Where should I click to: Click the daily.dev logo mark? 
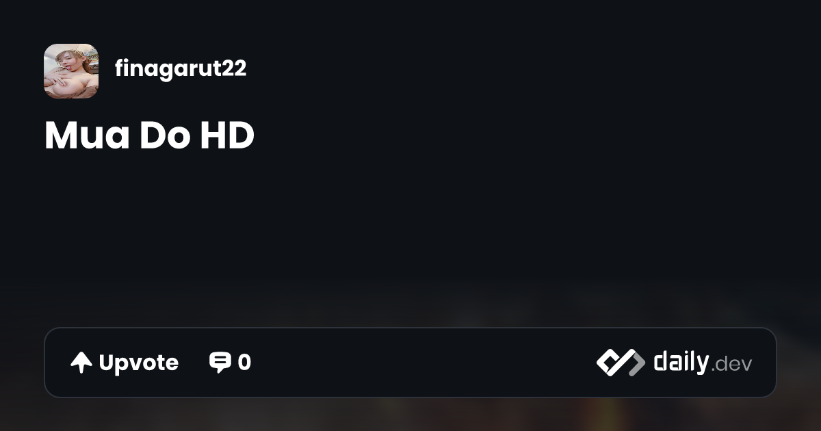pos(621,363)
